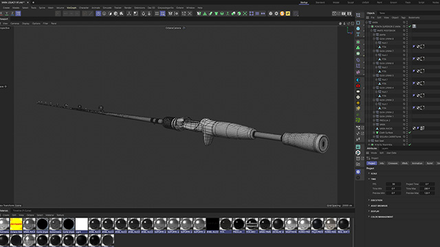The image size is (440, 247).
Task: Open the Texture menu in Materials panel
Action: click(60, 215)
